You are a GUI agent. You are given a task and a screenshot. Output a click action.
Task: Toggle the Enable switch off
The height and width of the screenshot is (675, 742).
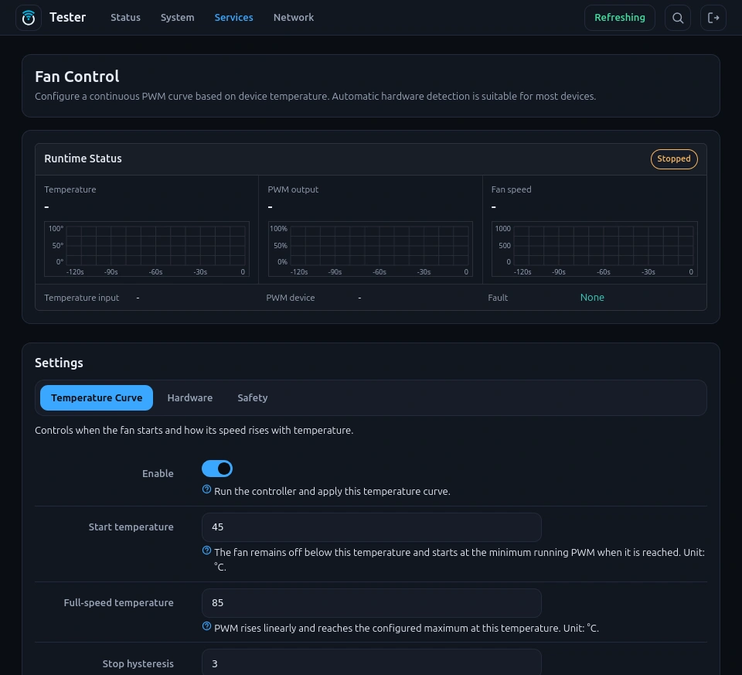click(x=217, y=469)
